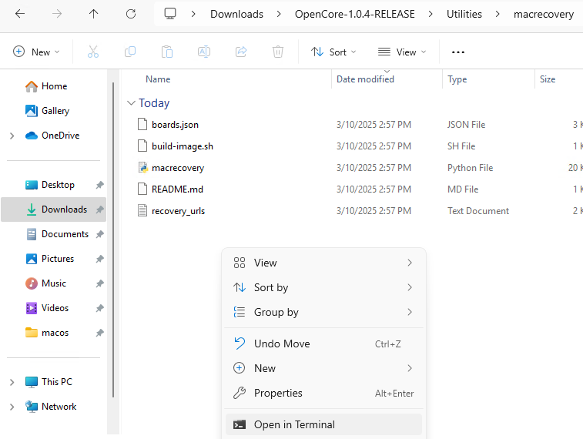Open the New dropdown in toolbar
Image resolution: width=583 pixels, height=439 pixels.
[x=36, y=52]
